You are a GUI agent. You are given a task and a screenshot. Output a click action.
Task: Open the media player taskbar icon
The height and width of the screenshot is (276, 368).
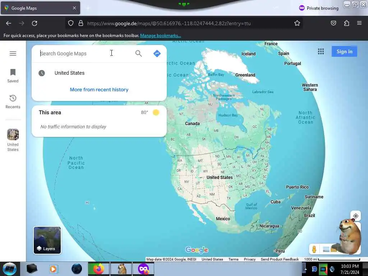click(x=54, y=269)
